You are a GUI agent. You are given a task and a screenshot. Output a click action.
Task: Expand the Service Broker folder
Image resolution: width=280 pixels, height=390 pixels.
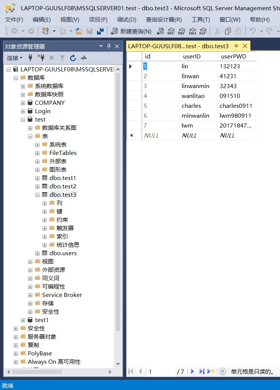pos(30,295)
